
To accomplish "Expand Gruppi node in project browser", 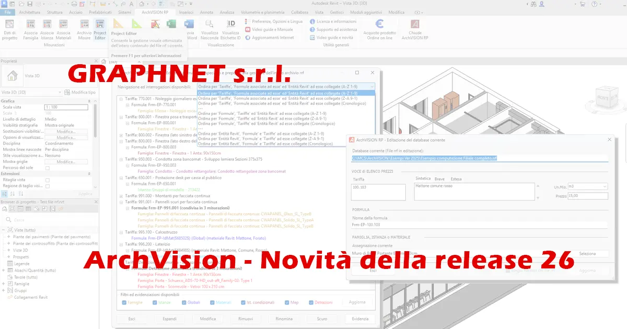I will tap(4, 290).
